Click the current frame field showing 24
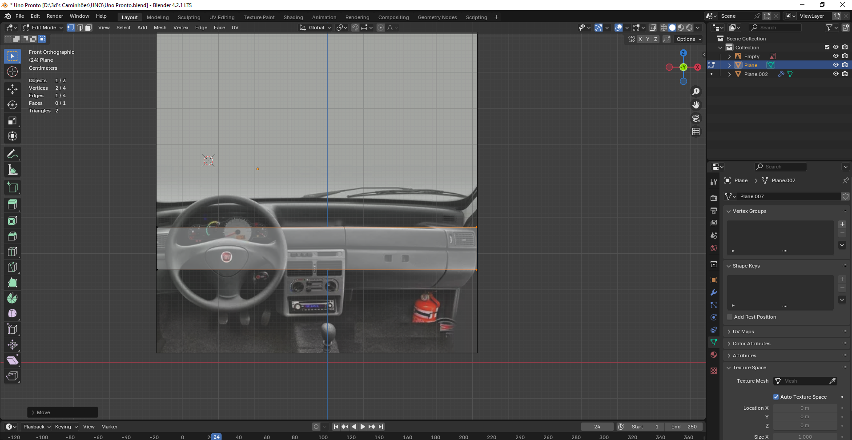The image size is (852, 440). coord(597,427)
